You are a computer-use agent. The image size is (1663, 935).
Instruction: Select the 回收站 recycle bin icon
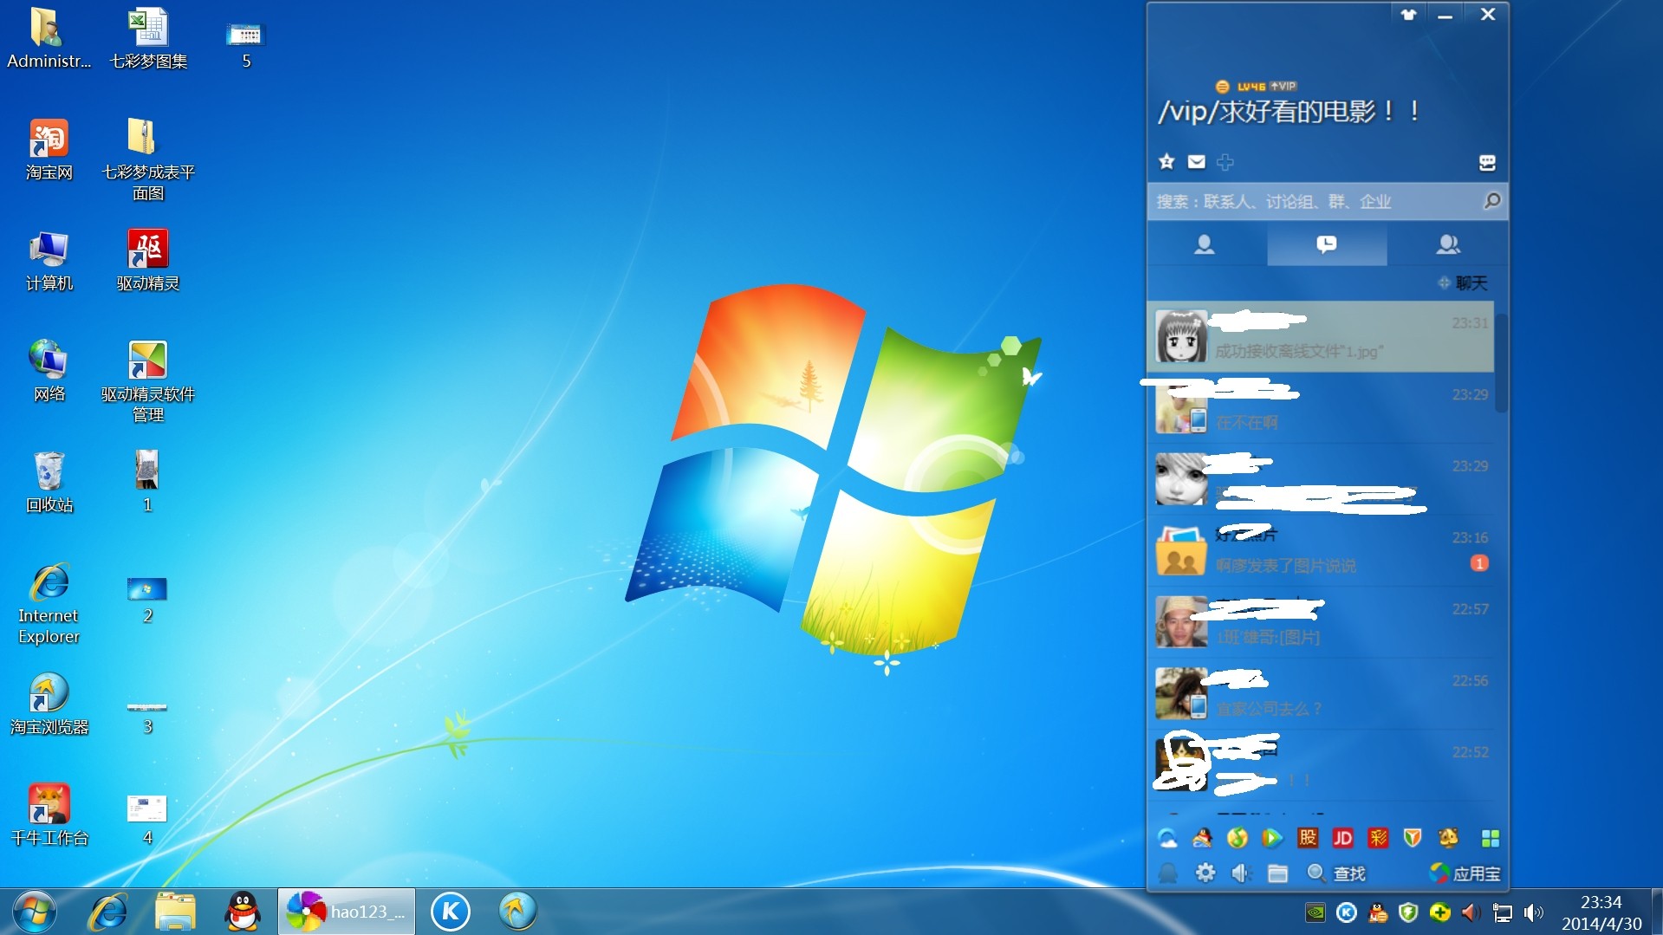tap(49, 482)
